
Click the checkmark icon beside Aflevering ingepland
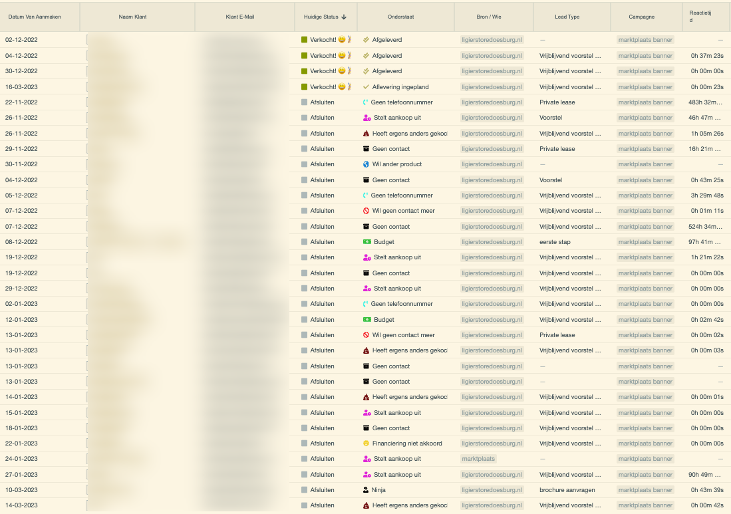pyautogui.click(x=366, y=87)
